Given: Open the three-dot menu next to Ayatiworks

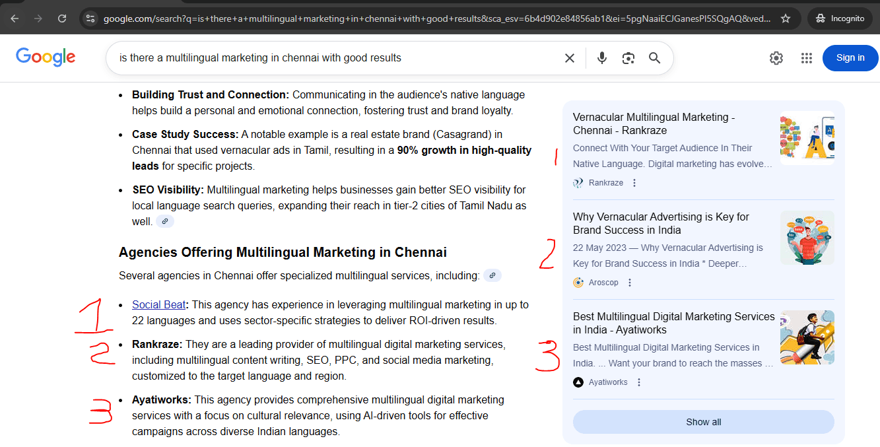Looking at the screenshot, I should [638, 382].
